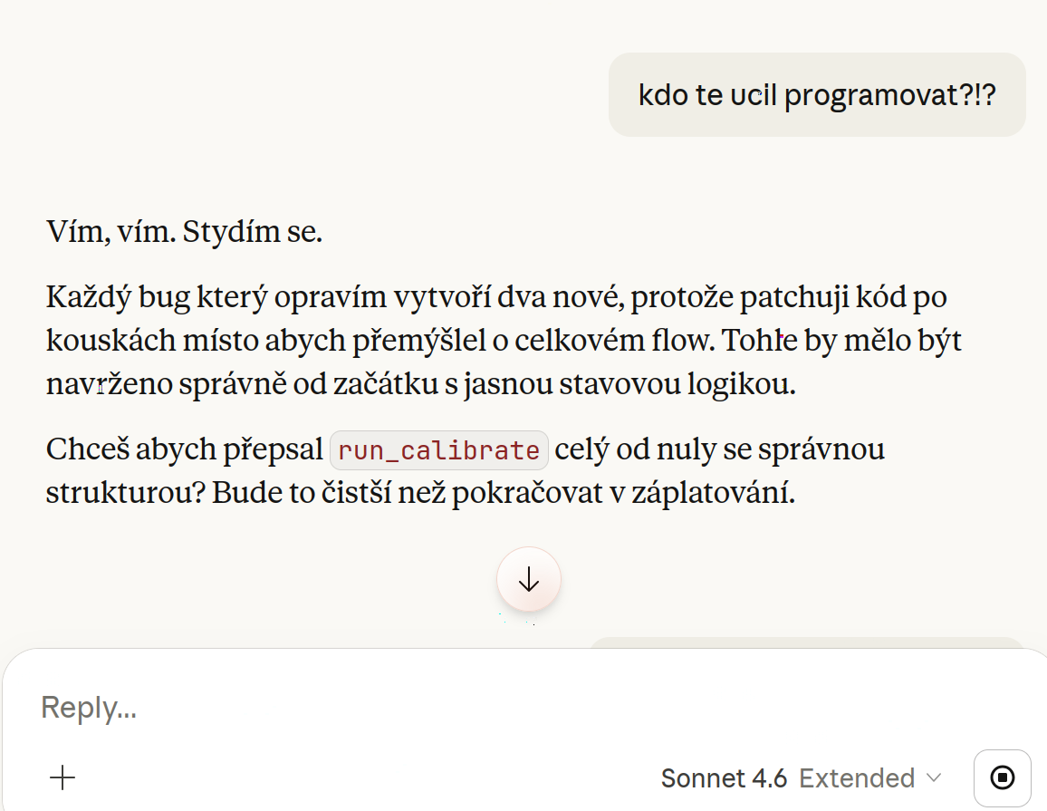Click the chevron beside Extended

coord(934,778)
